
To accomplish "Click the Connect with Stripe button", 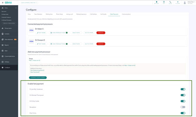I will click(38, 78).
